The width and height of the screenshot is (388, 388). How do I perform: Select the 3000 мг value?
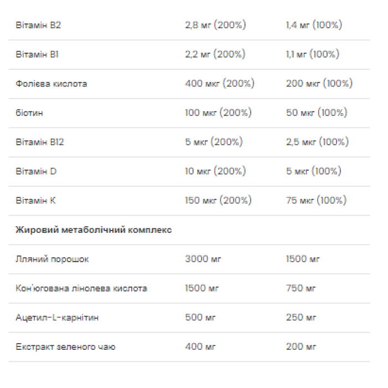pyautogui.click(x=203, y=259)
